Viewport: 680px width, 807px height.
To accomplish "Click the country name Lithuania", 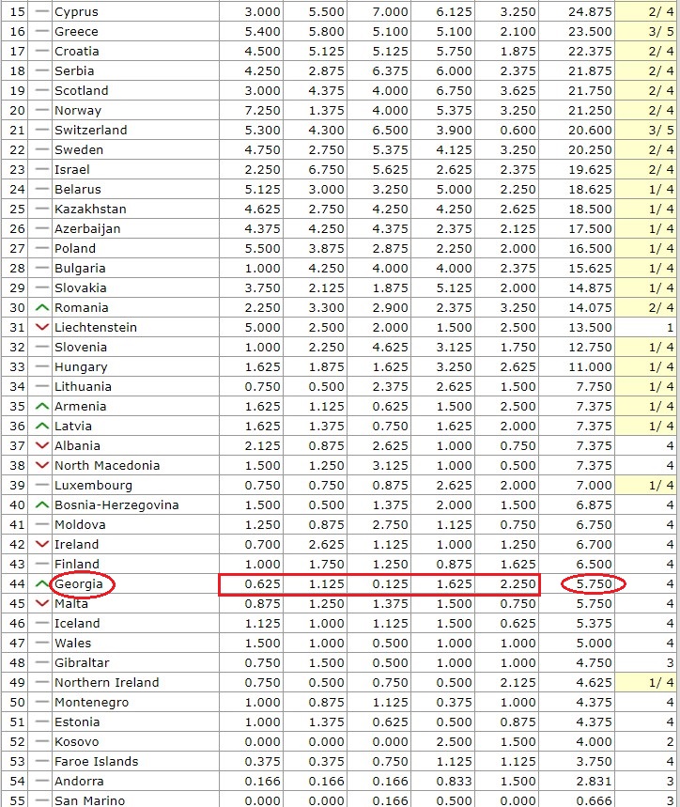I will click(83, 386).
